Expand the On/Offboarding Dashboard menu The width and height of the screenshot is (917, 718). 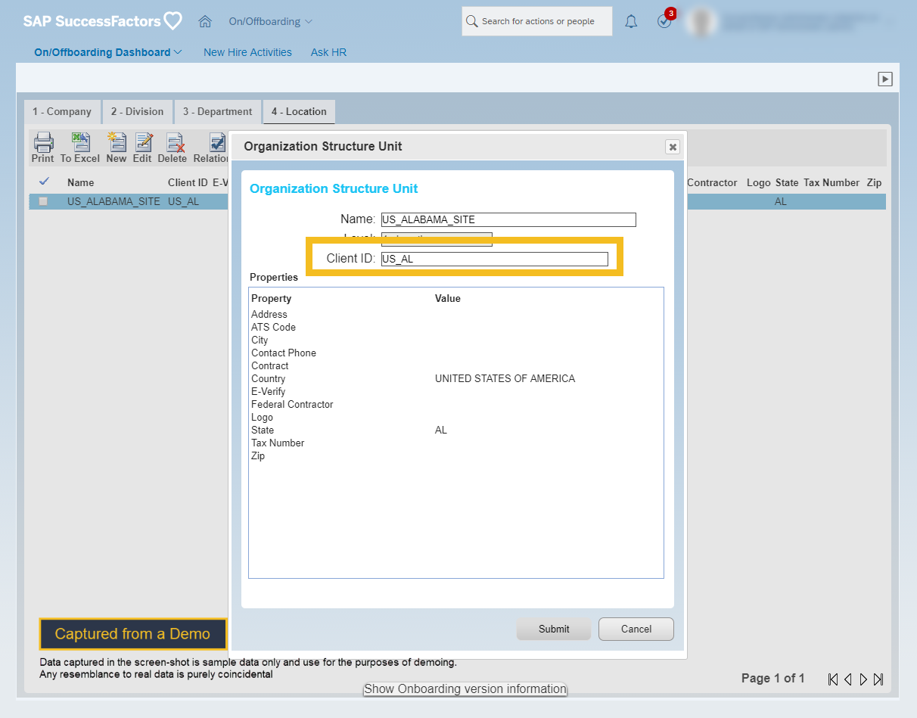108,52
